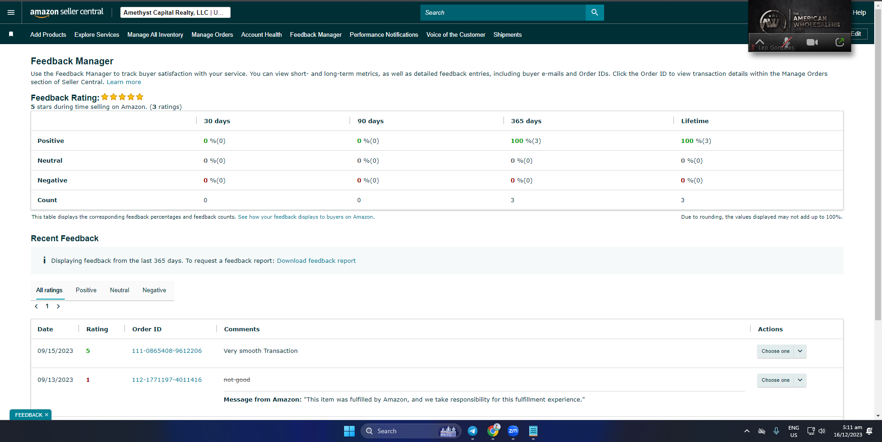
Task: Open the hamburger navigation menu
Action: pyautogui.click(x=11, y=12)
